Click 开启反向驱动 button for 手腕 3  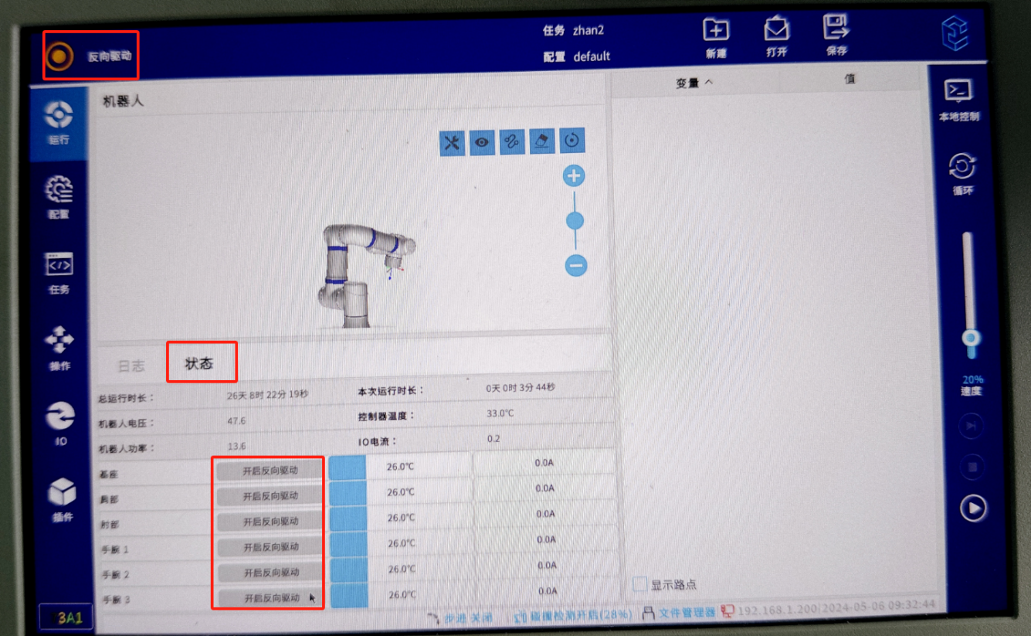pos(270,598)
